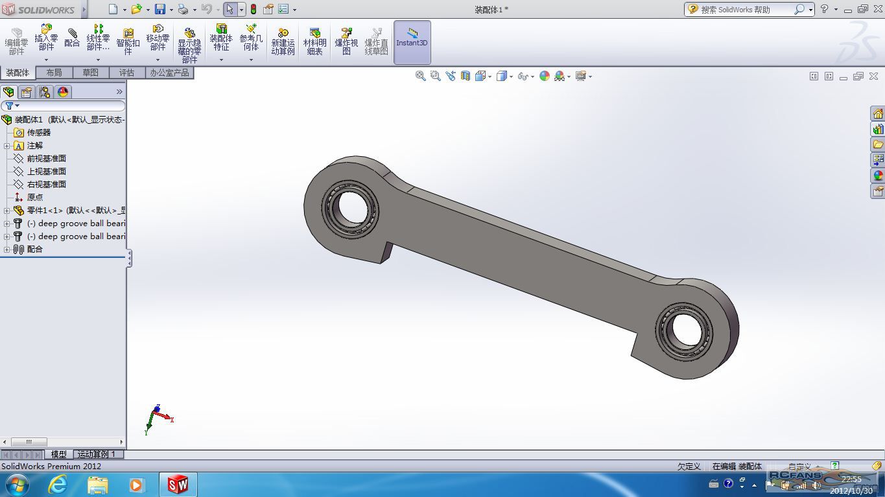Screen dimensions: 885x497
Task: Open the Save dropdown arrow
Action: 171,10
